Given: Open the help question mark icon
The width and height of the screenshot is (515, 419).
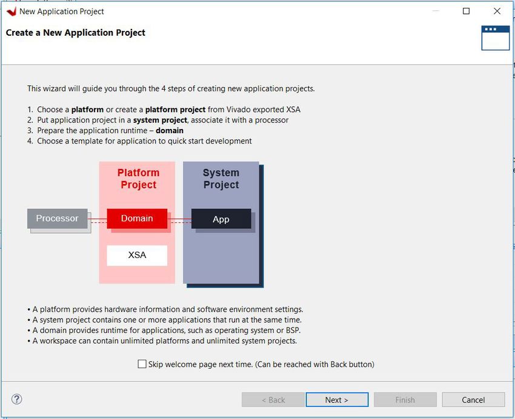Looking at the screenshot, I should (x=17, y=399).
